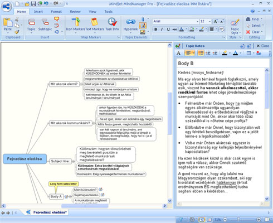Click the map vertical scrollbar down arrow
The height and width of the screenshot is (223, 273).
point(169,201)
